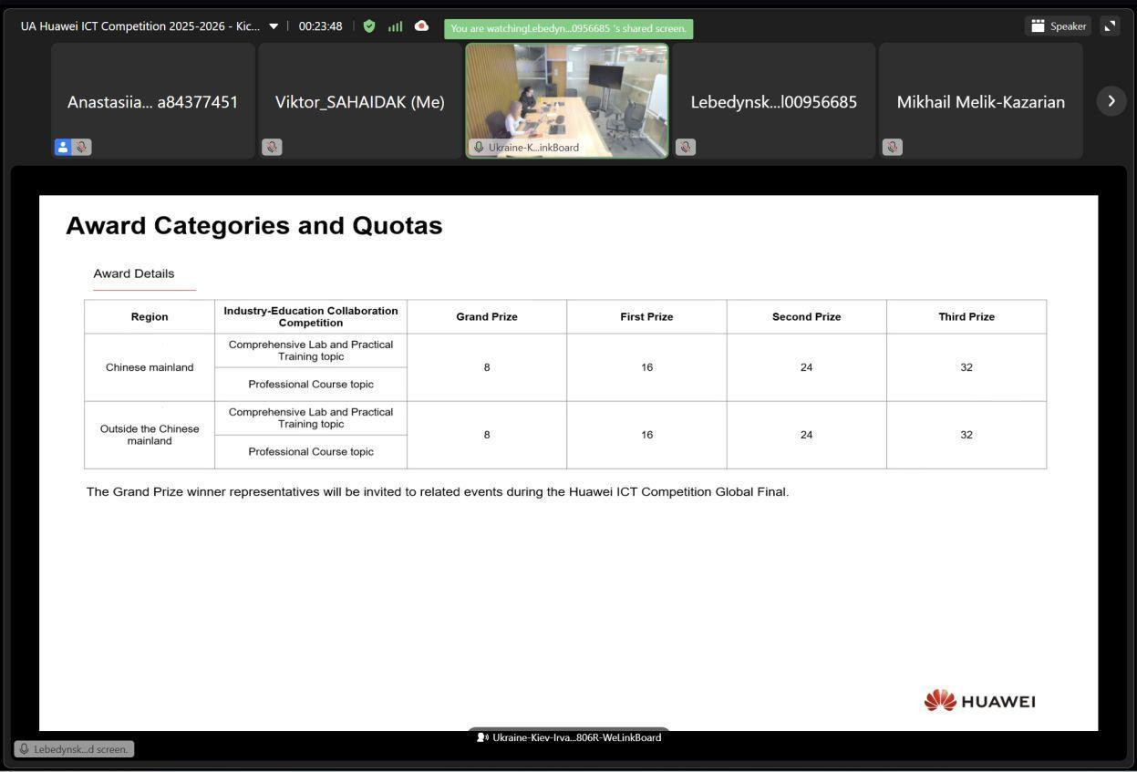Click the 'You are watching' shared screen banner

568,28
